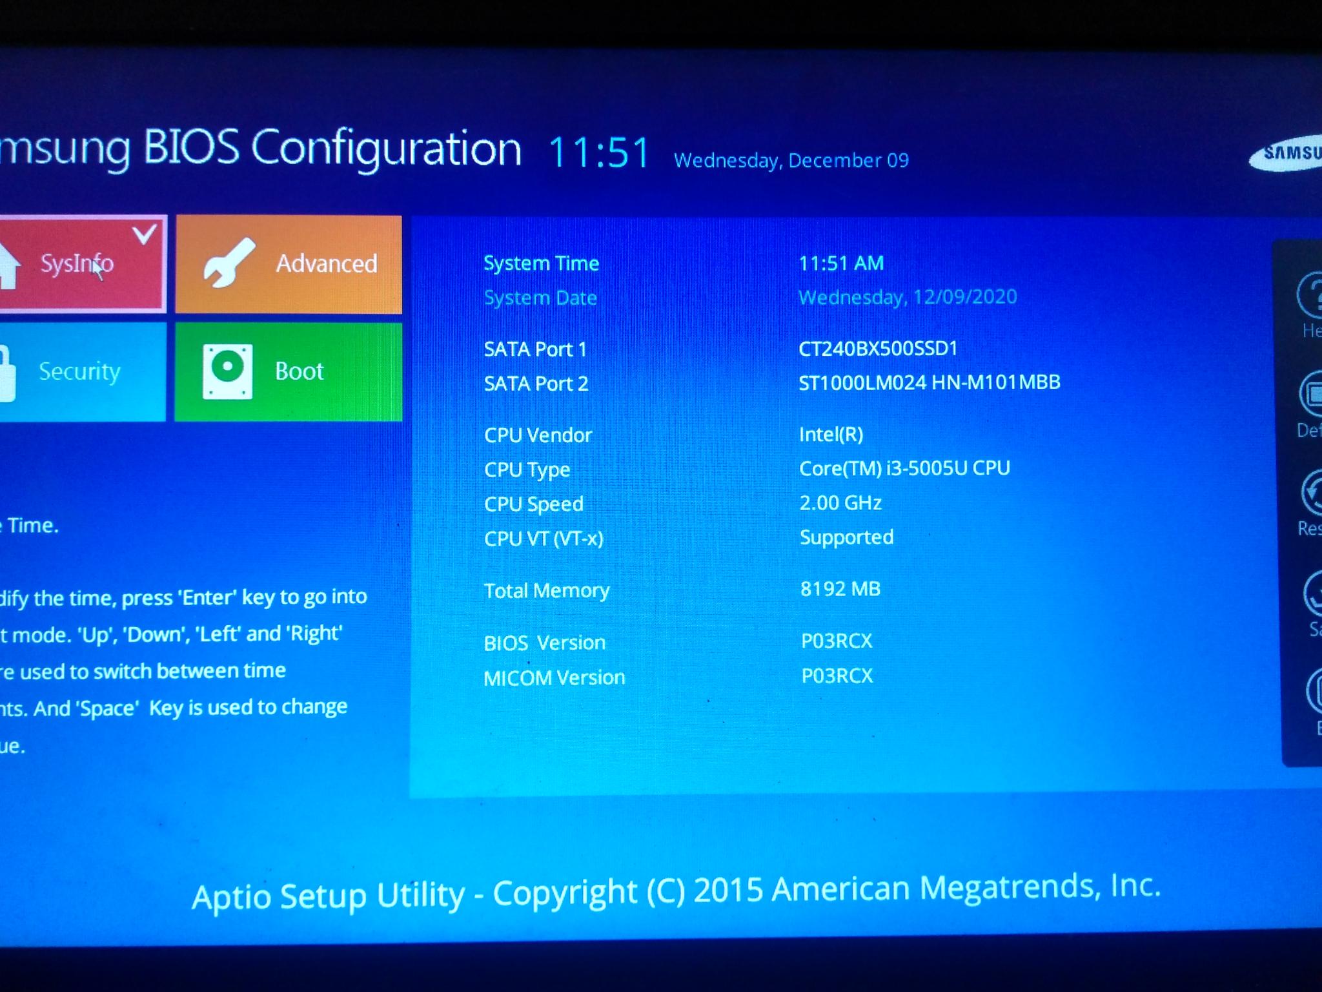Screen dimensions: 1322x992
Task: Select the System Time value 11:51 AM
Action: (x=841, y=263)
